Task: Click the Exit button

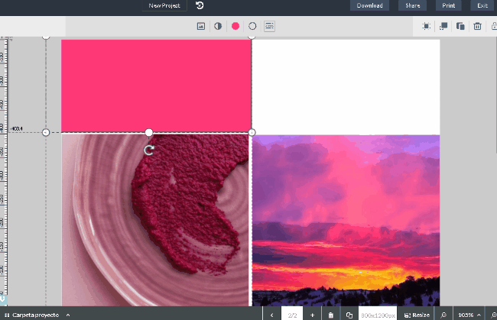Action: pyautogui.click(x=482, y=5)
